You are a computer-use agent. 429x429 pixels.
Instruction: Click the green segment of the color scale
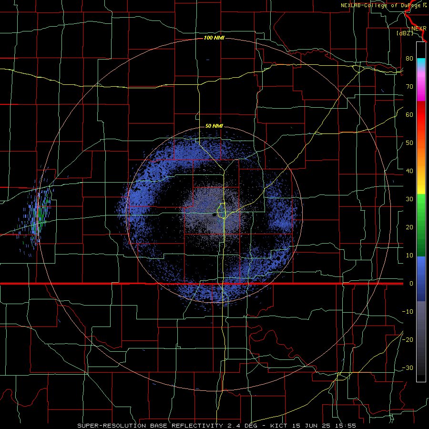[x=421, y=225]
